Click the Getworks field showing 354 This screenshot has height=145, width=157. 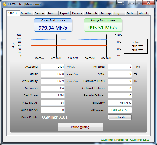point(53,88)
